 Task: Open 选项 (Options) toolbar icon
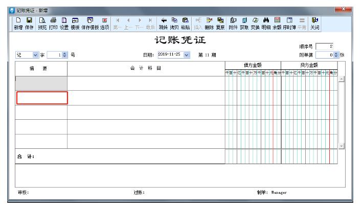105,23
